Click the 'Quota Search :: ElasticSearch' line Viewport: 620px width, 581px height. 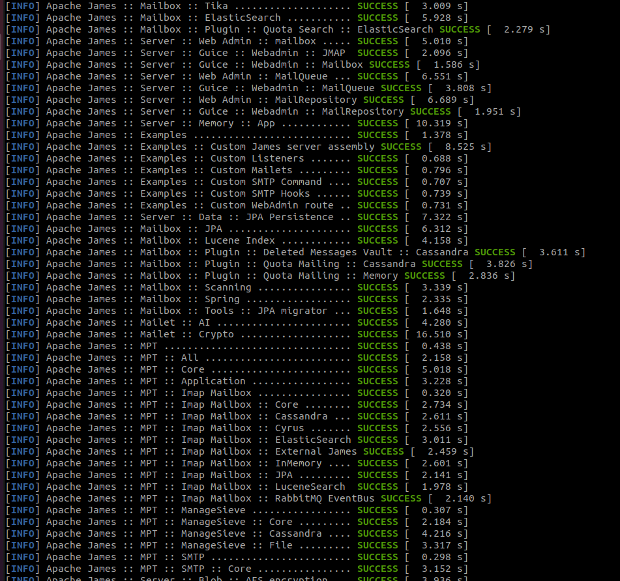278,29
